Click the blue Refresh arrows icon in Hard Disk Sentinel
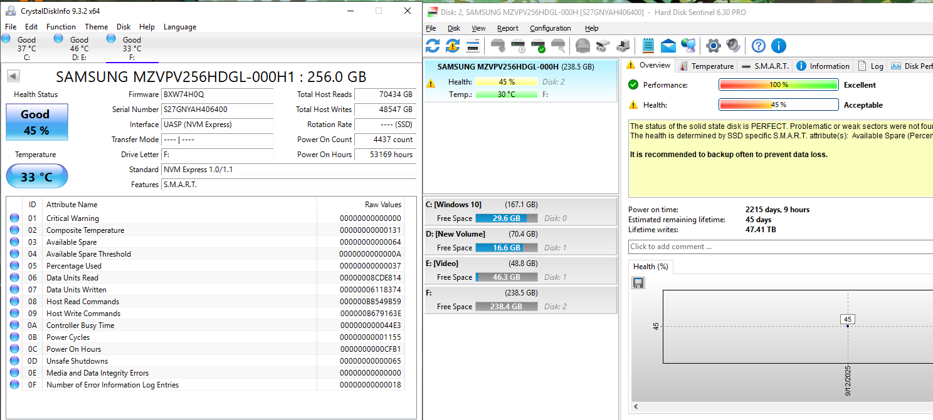The width and height of the screenshot is (933, 420). click(433, 46)
